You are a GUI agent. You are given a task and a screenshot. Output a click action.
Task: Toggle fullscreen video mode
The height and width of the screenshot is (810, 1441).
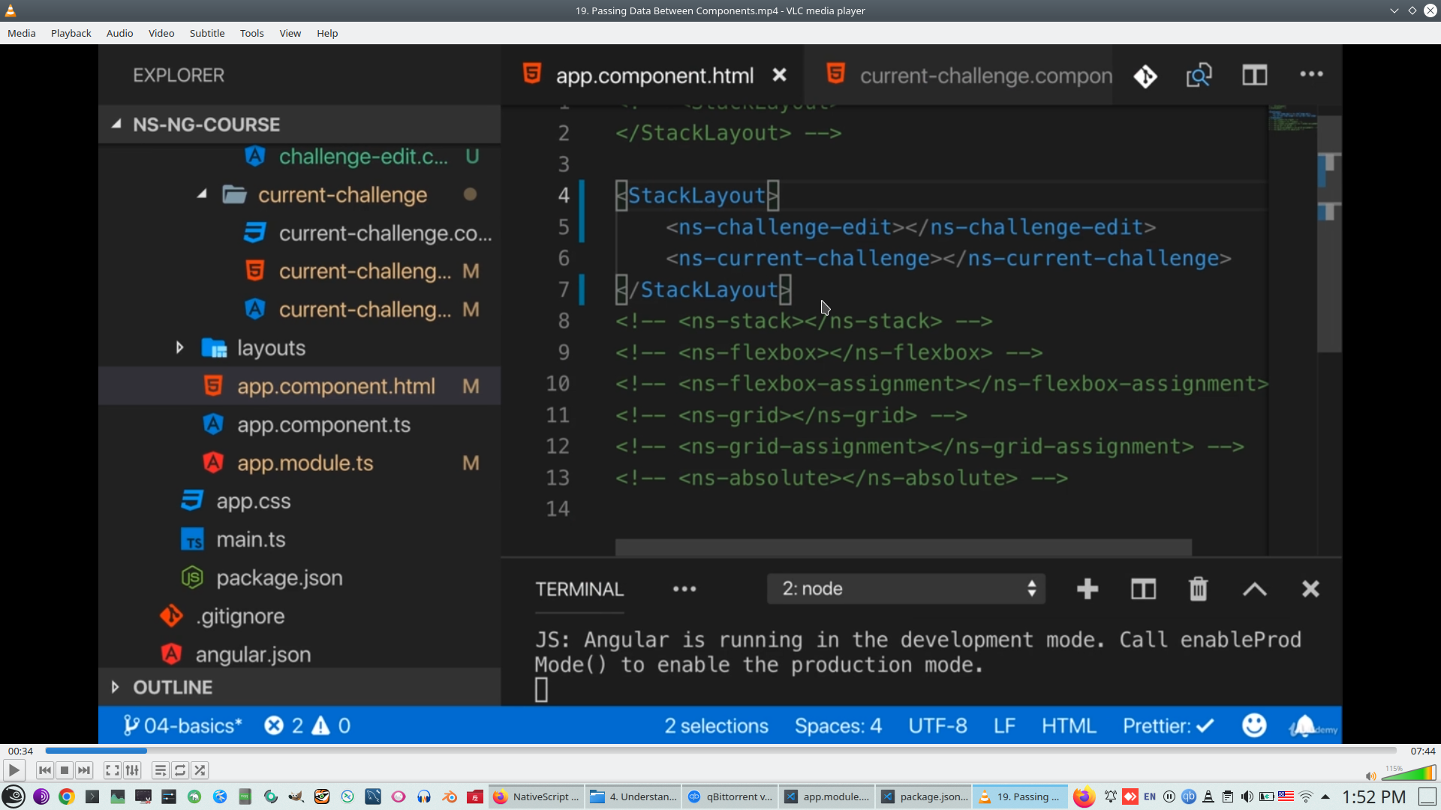(x=112, y=770)
